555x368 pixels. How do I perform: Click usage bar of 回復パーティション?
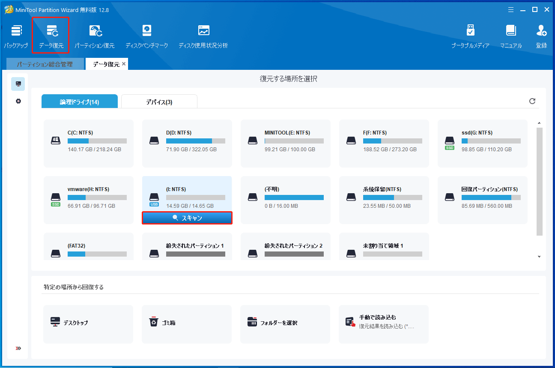tap(491, 197)
